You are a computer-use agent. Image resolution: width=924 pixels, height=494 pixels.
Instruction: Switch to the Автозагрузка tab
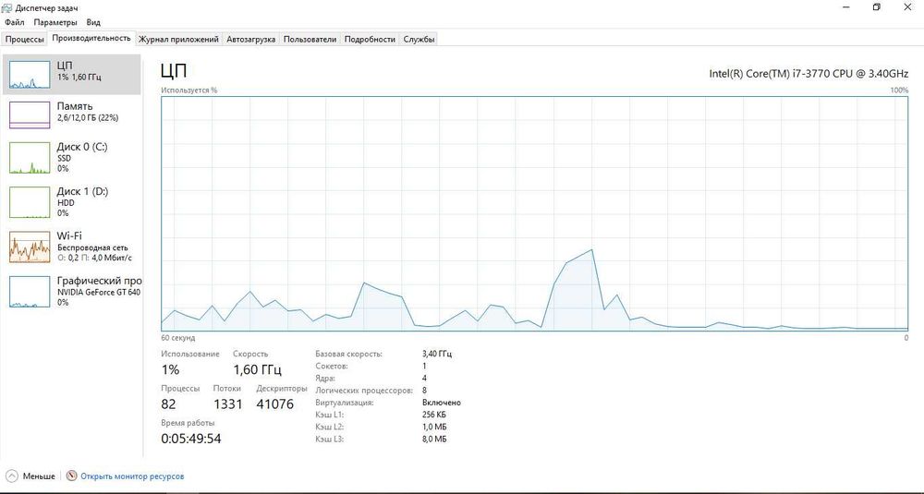pos(251,40)
